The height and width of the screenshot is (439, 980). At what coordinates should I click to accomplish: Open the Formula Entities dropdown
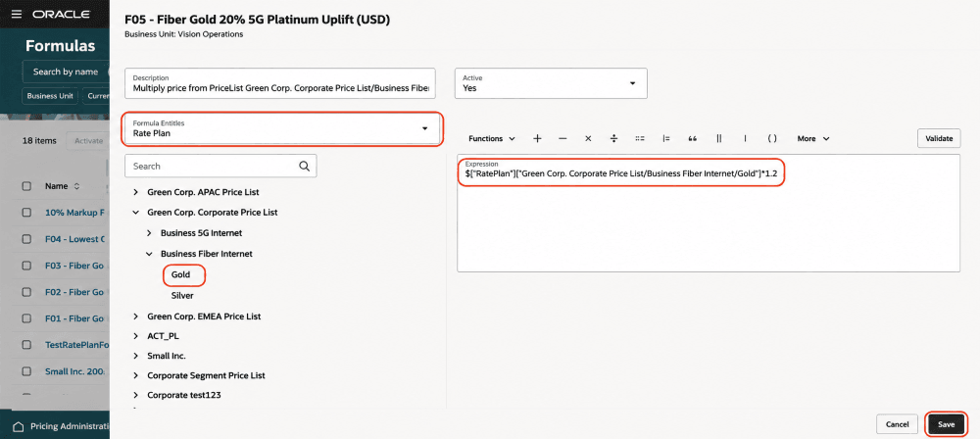point(282,128)
